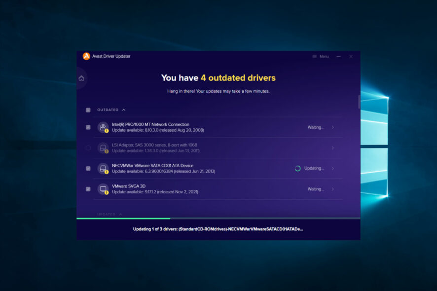This screenshot has width=437, height=291.
Task: Select "LSI Adapter, SAS 3000 series, 8-port with 1068"
Action: click(x=154, y=145)
